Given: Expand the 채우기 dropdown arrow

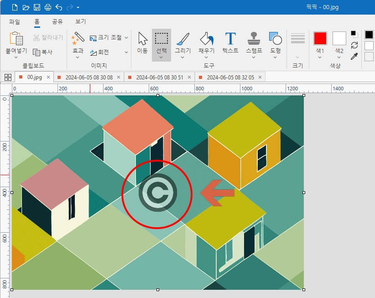Looking at the screenshot, I should 206,58.
